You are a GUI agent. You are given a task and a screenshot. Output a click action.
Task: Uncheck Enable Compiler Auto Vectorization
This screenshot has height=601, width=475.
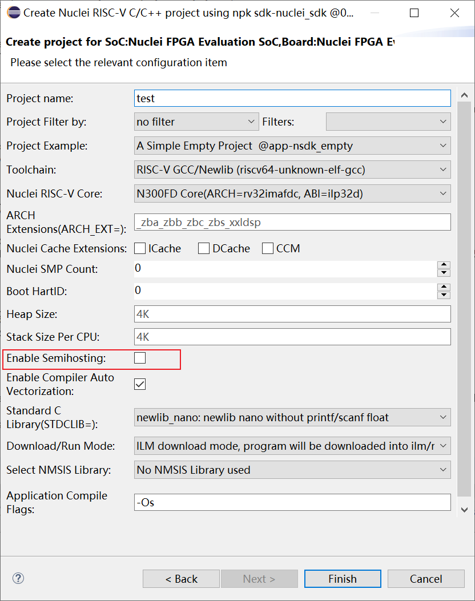coord(140,384)
